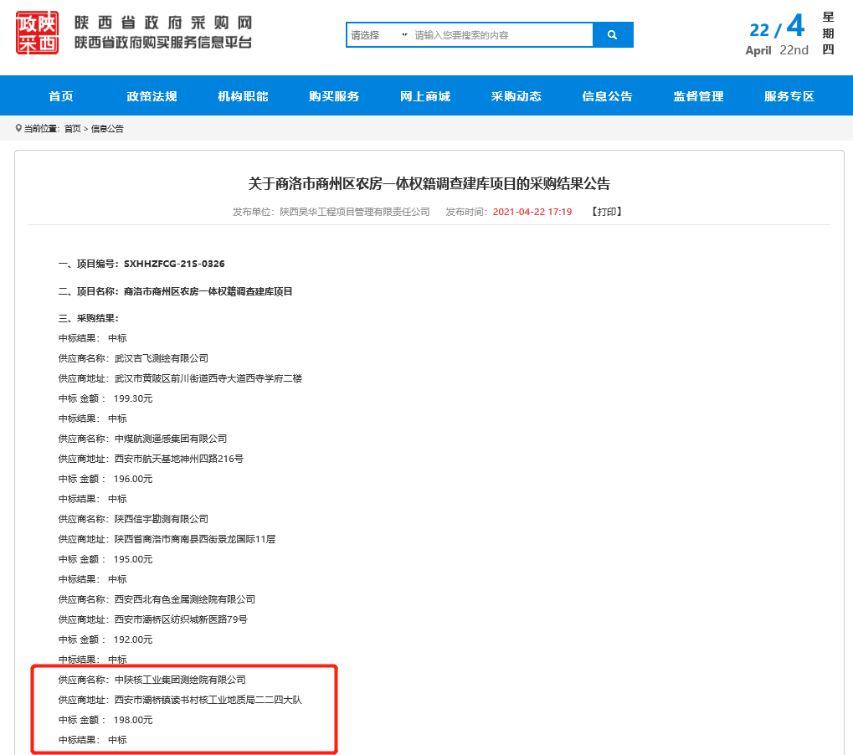Navigate to 采购动态 section
The height and width of the screenshot is (755, 853).
516,96
